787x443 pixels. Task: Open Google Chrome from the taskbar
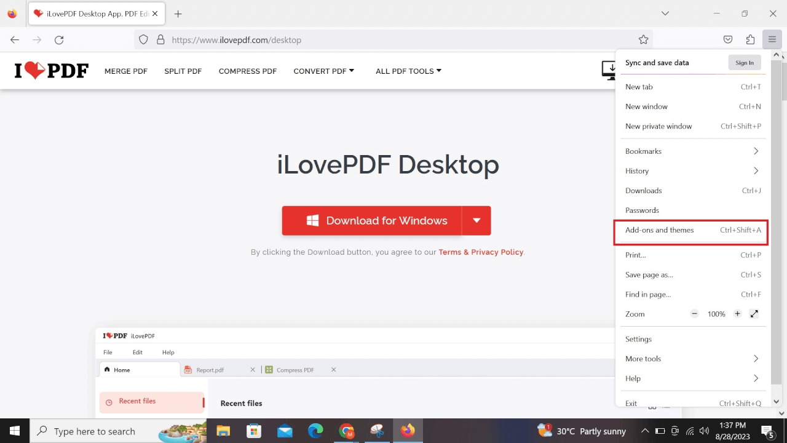tap(346, 431)
